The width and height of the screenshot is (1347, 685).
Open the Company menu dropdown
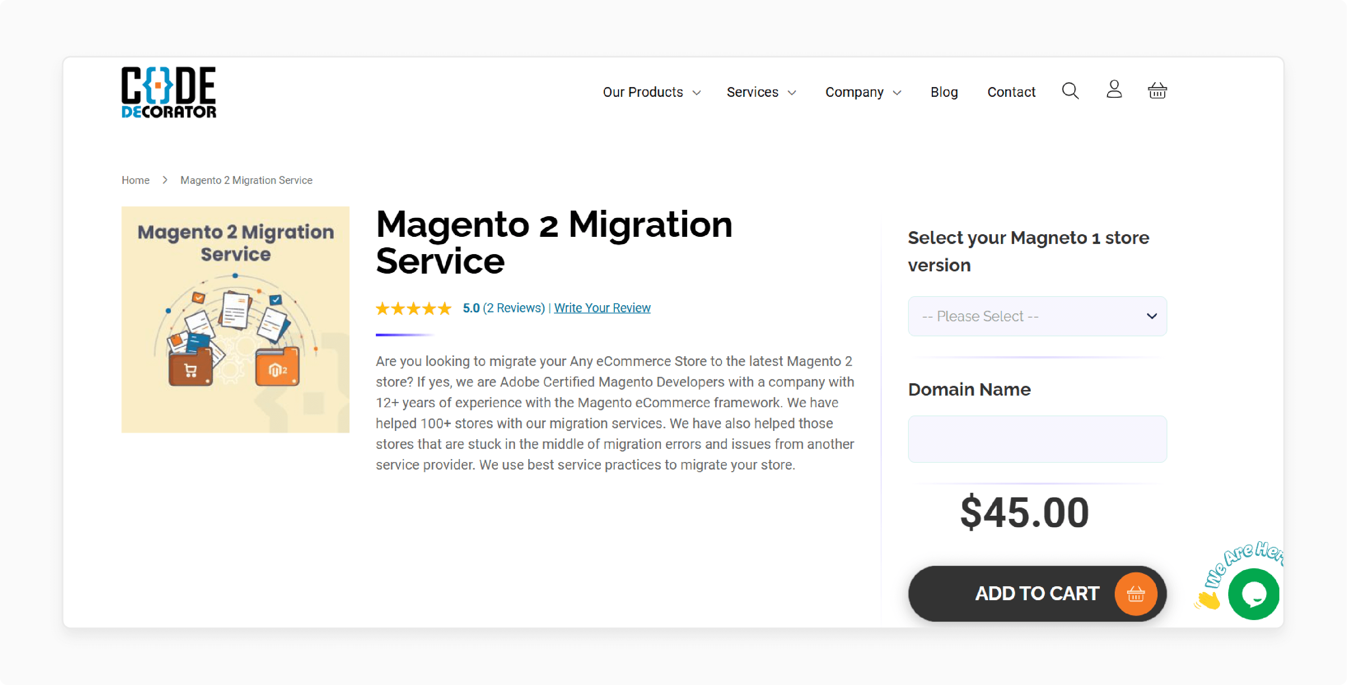click(x=863, y=91)
